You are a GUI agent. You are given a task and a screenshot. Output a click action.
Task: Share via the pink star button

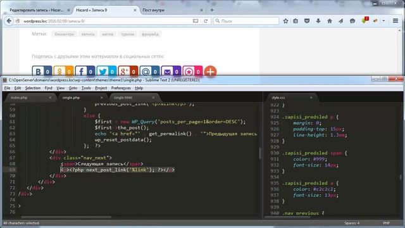point(192,71)
